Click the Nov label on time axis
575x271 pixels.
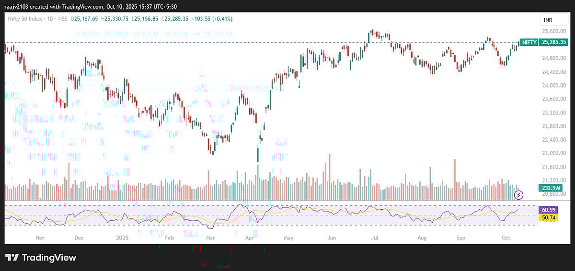point(40,237)
